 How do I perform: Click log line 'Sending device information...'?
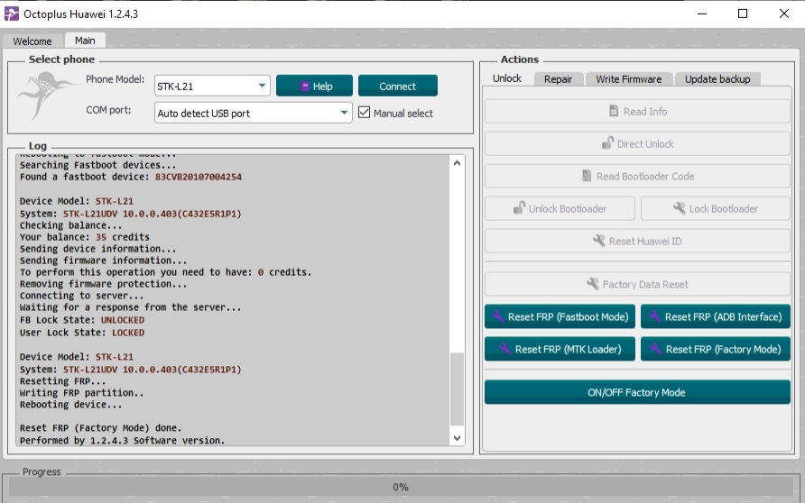[98, 249]
